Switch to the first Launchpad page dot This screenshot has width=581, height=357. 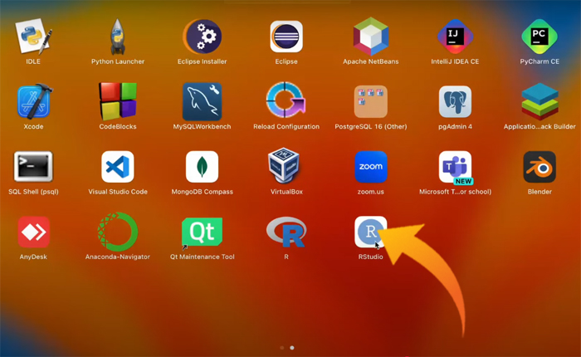(x=282, y=348)
